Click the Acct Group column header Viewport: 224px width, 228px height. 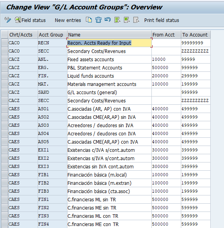pos(52,35)
